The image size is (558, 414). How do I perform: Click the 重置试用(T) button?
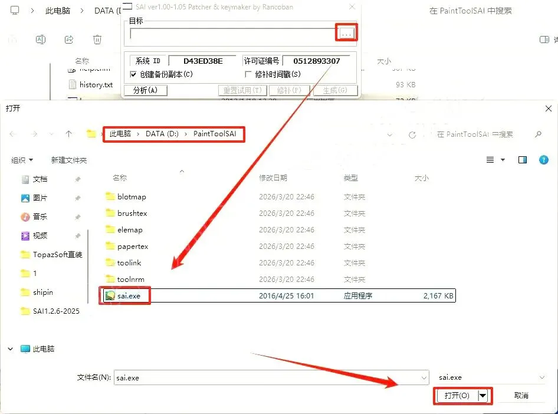tap(242, 90)
